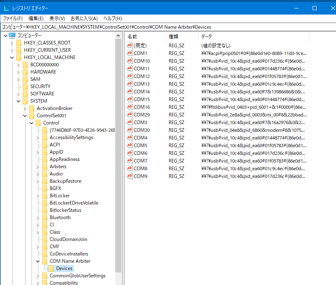336x285 pixels.
Task: Open the ファイル(F) menu
Action: tap(13, 19)
